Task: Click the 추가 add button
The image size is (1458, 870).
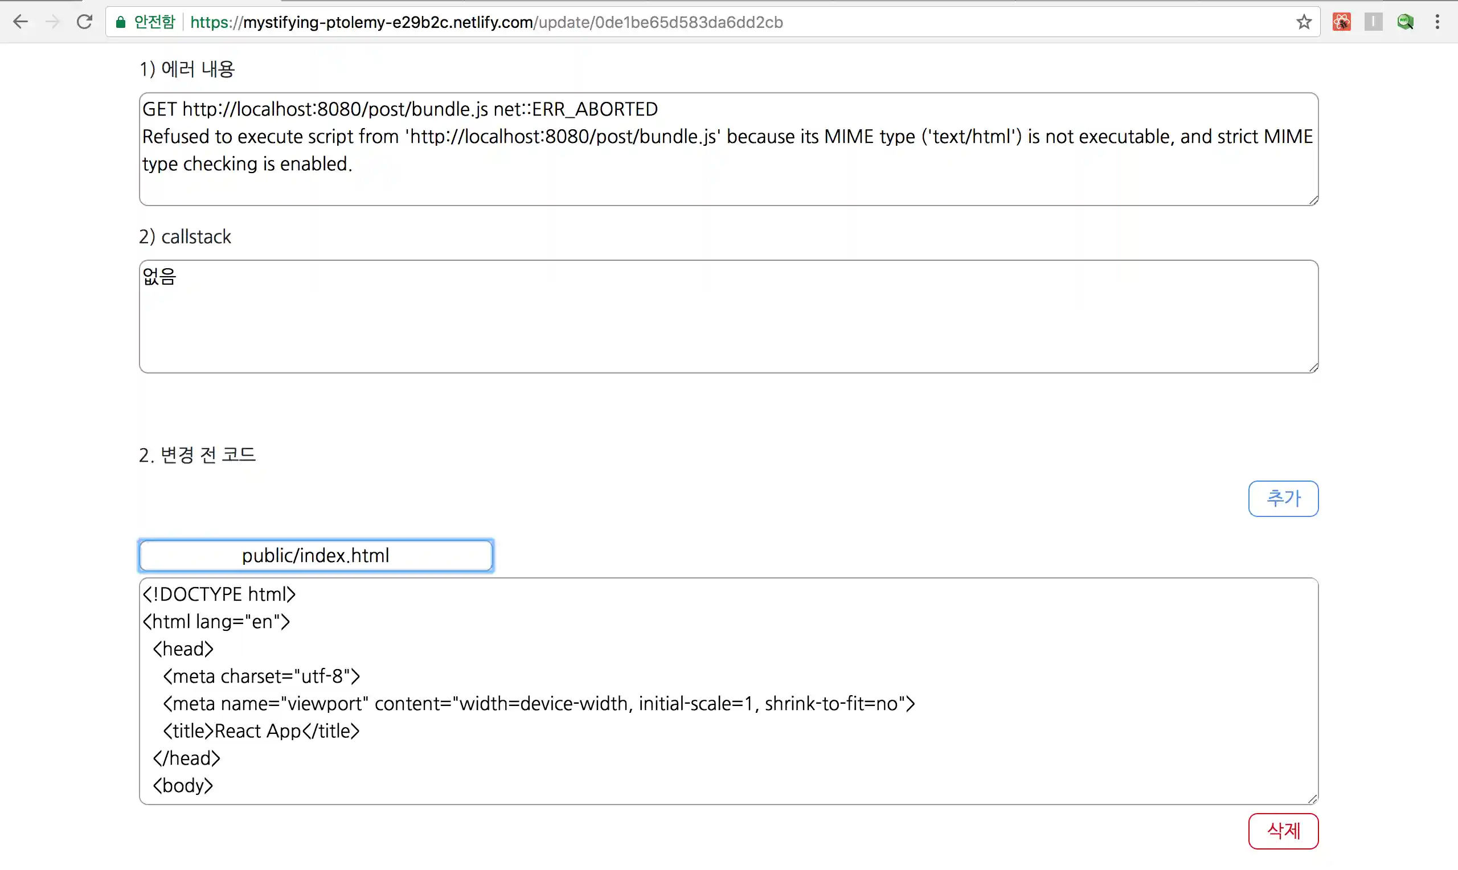Action: point(1283,498)
